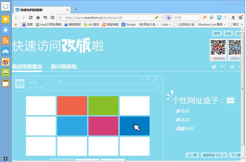Open the key password manager icon
246x162 pixels.
pyautogui.click(x=205, y=18)
